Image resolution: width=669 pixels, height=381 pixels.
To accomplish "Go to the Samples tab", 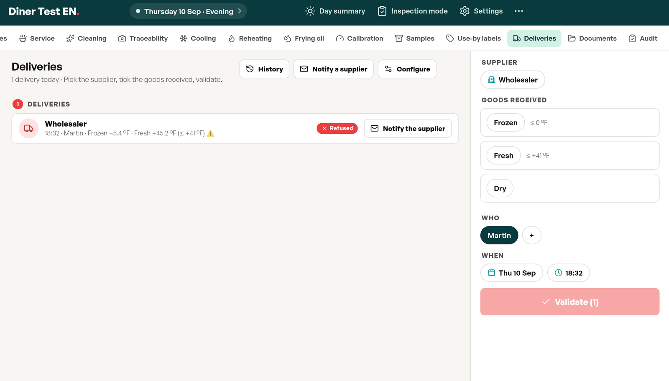I will [415, 38].
